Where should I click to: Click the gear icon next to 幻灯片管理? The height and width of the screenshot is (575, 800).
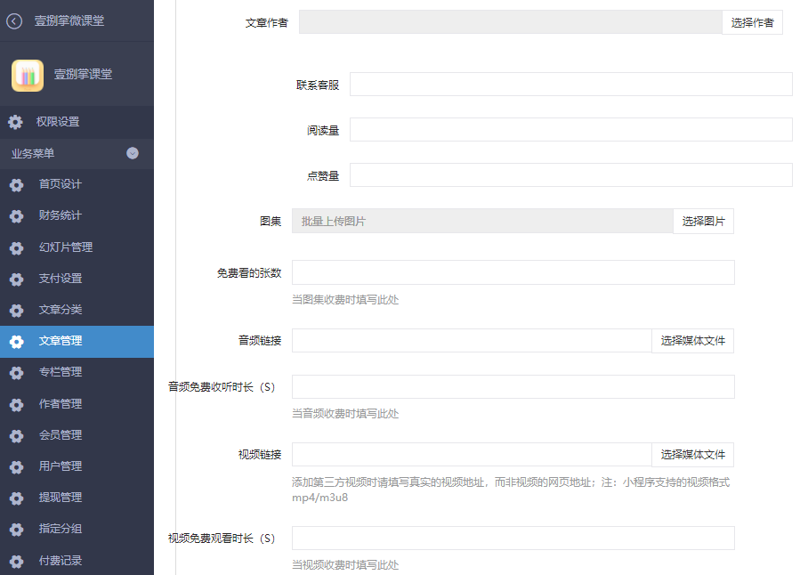pyautogui.click(x=16, y=248)
